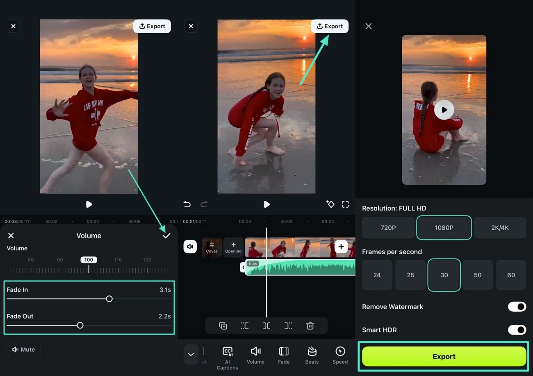Set the Fade In slider handle
533x376 pixels.
109,299
